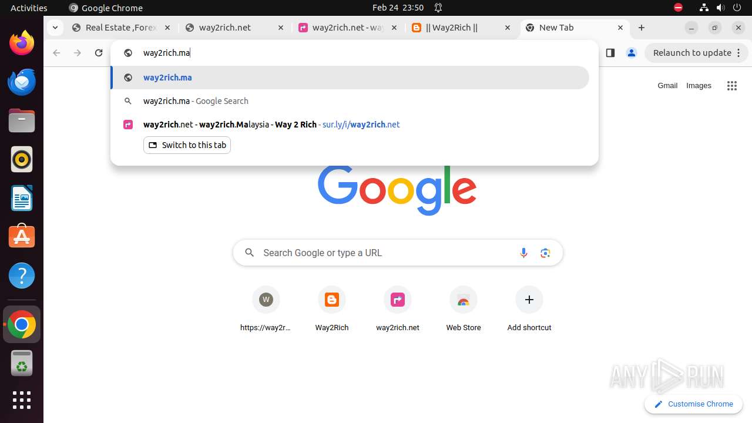Close the Real Estate, Forex tab
Viewport: 752px width, 423px height.
(x=167, y=28)
